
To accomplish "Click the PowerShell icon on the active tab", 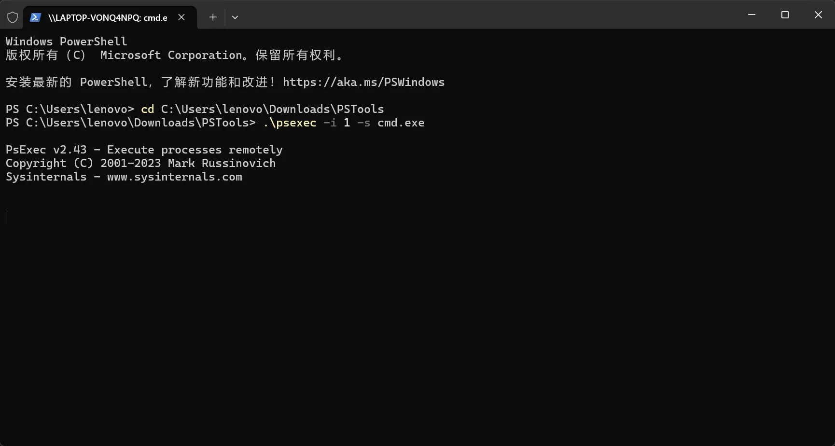I will [x=35, y=17].
